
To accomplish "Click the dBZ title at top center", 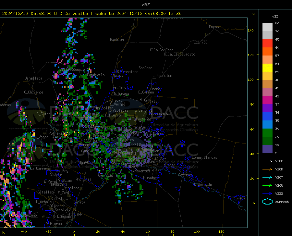I will (146, 5).
